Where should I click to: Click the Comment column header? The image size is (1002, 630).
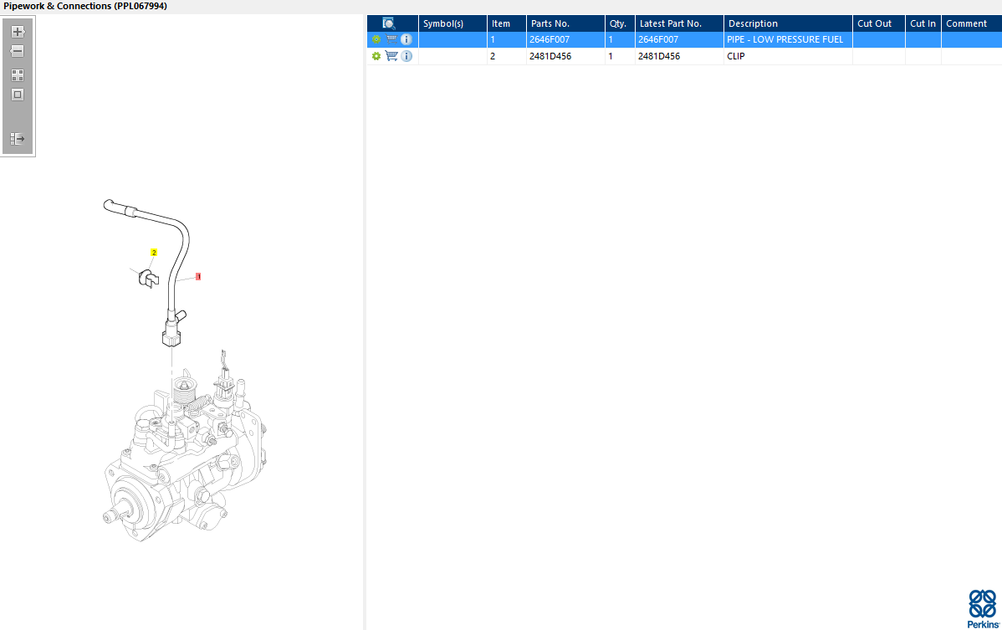(971, 23)
